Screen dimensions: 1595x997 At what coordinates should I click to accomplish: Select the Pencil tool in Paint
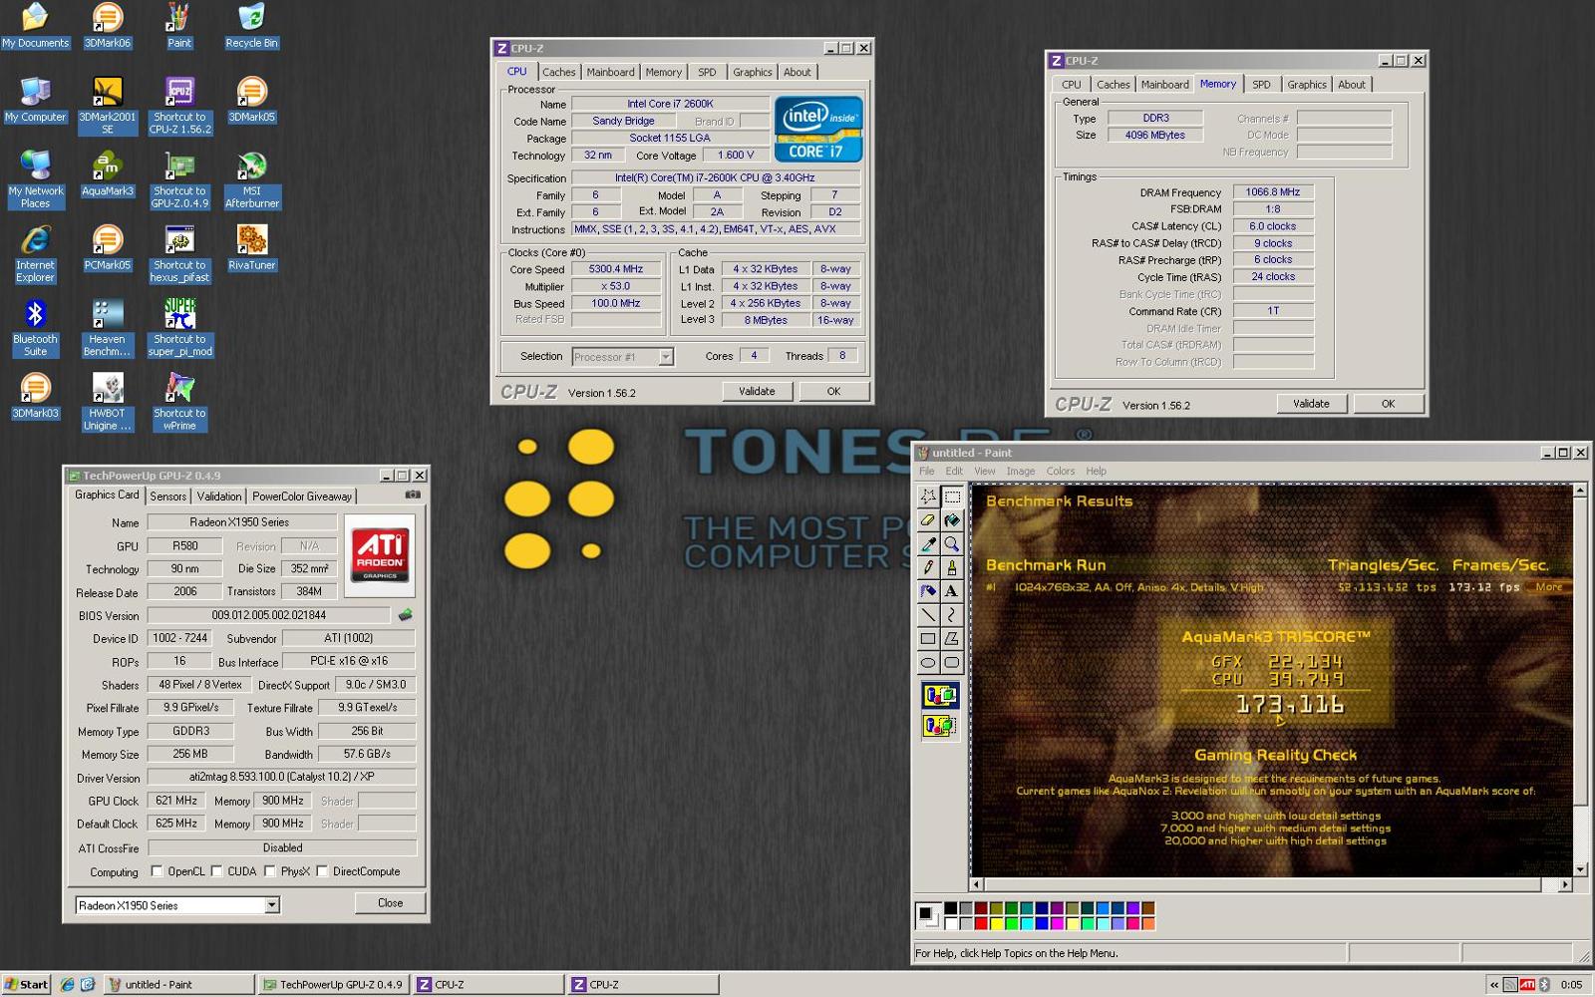pyautogui.click(x=928, y=567)
